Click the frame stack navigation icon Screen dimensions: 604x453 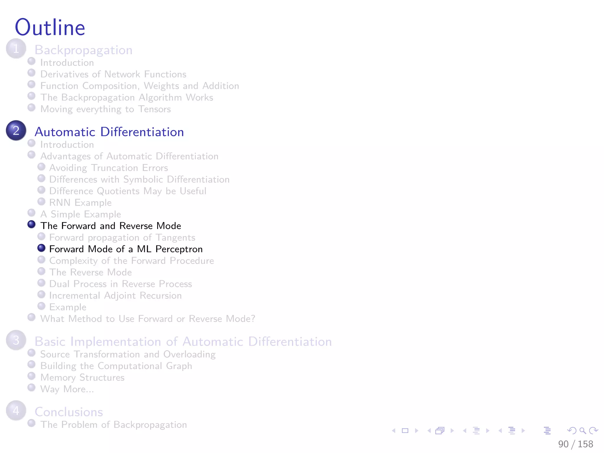440,431
